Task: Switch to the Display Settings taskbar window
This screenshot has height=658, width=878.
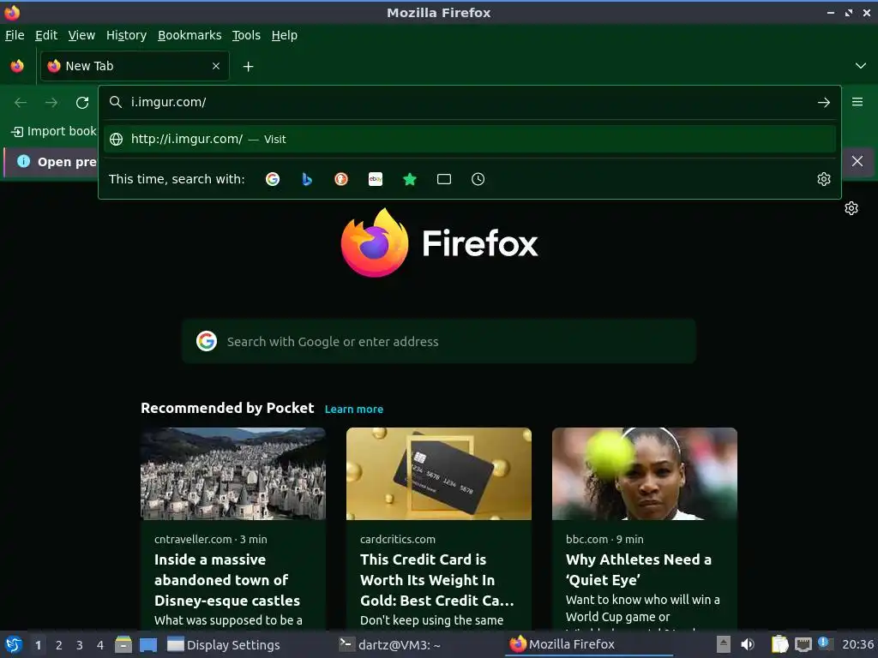Action: tap(224, 645)
